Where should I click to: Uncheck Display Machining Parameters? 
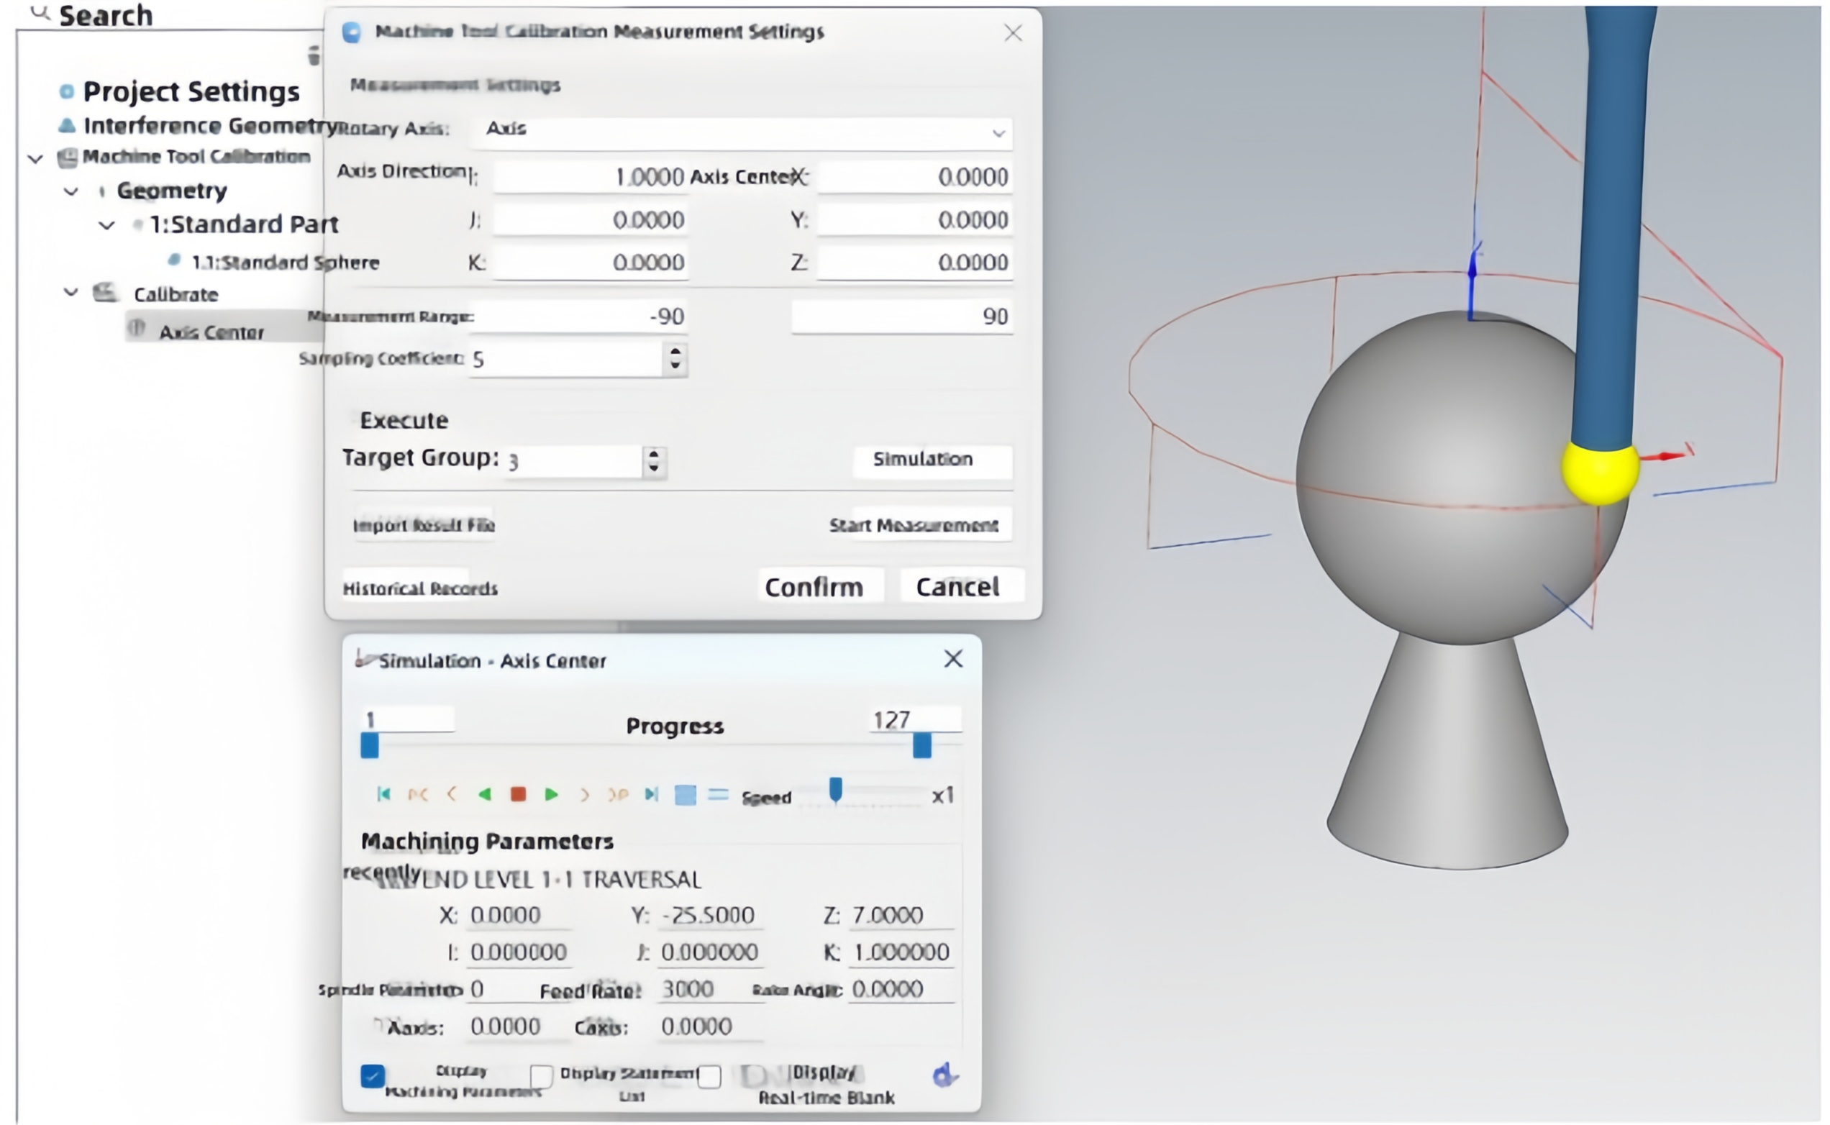(x=373, y=1076)
